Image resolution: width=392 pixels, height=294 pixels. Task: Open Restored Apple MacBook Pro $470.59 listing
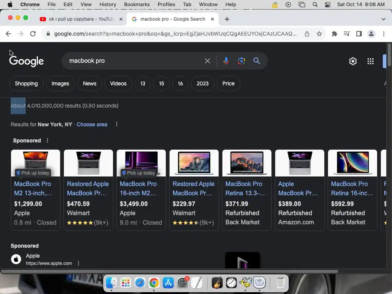tap(88, 188)
